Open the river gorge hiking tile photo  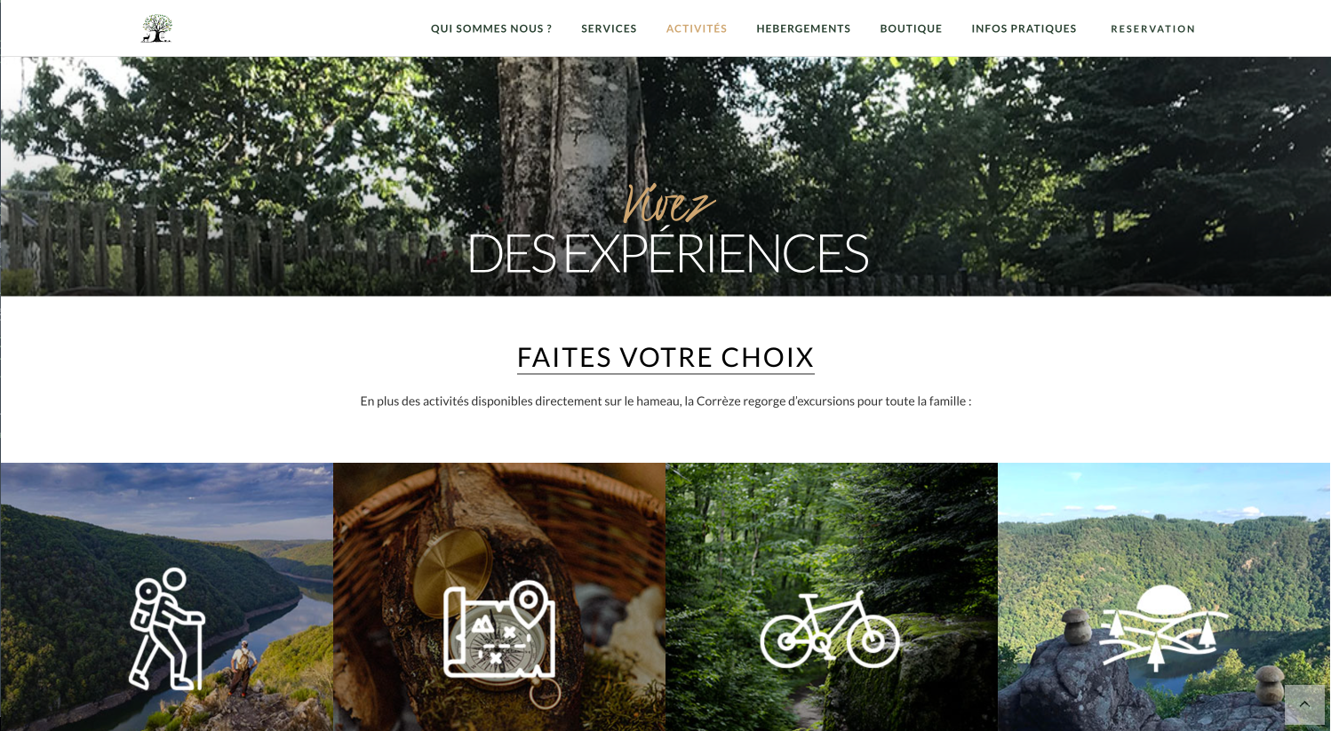[167, 597]
